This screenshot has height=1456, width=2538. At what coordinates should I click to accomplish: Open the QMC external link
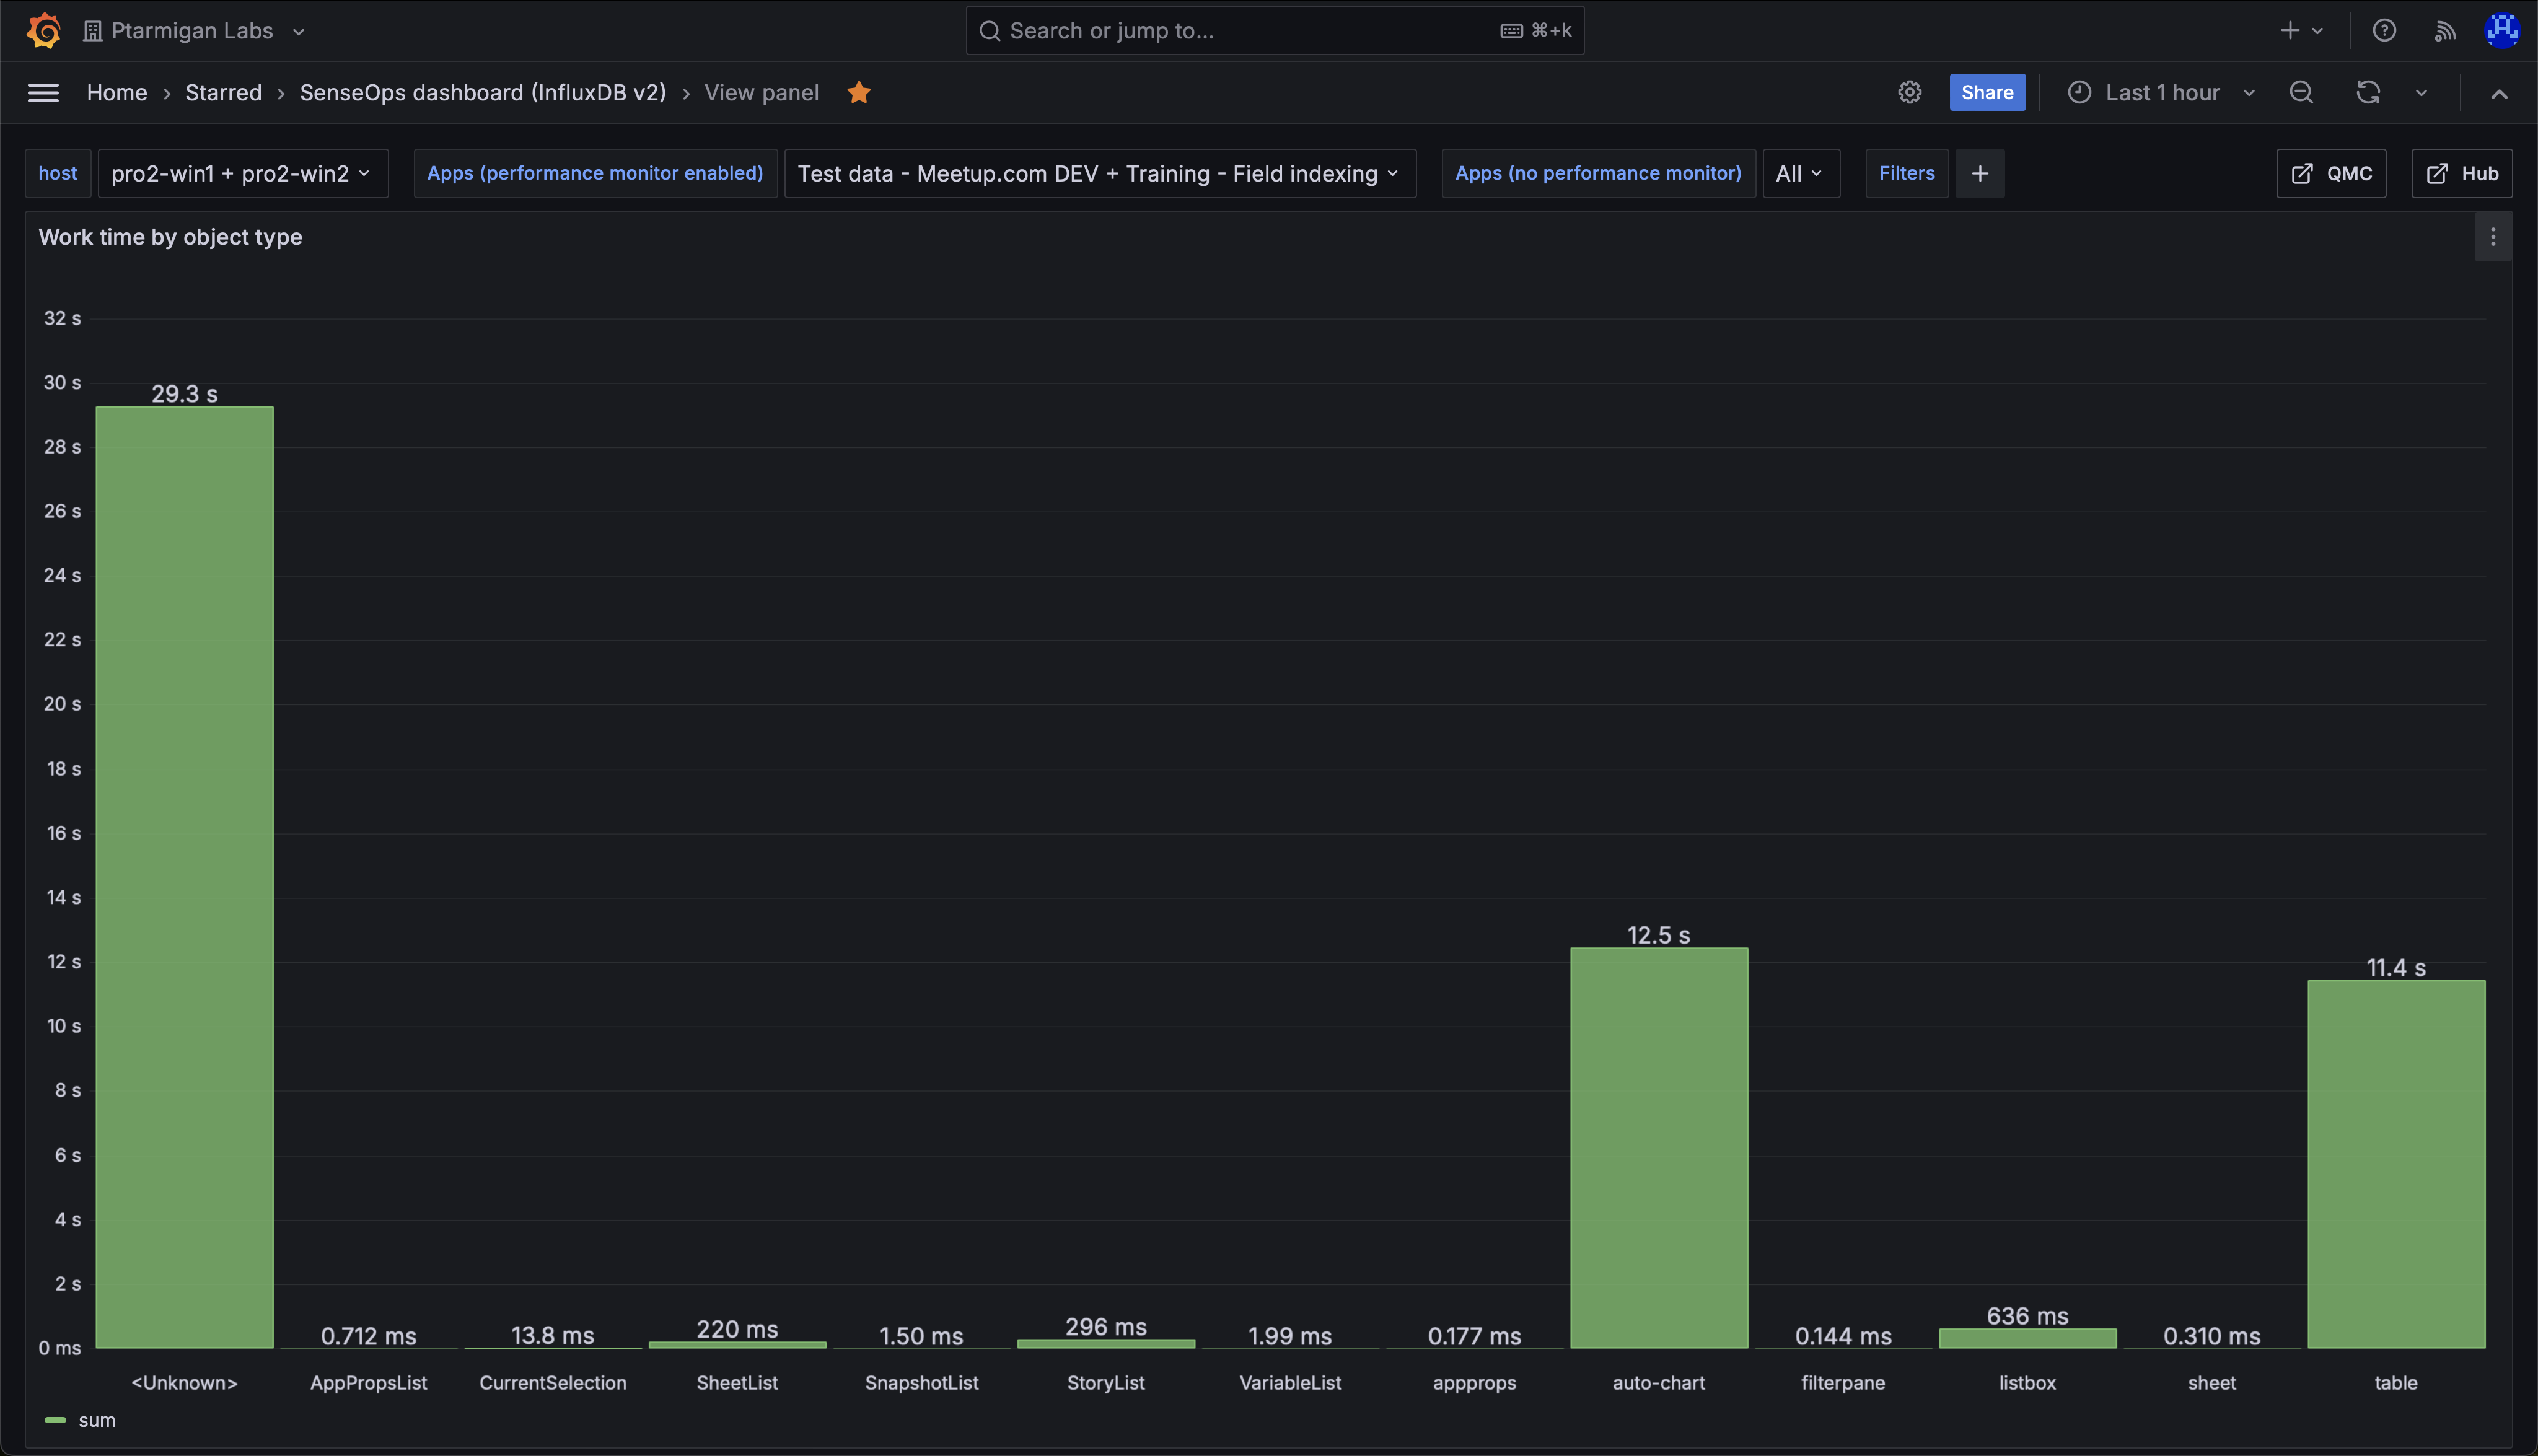click(2331, 174)
